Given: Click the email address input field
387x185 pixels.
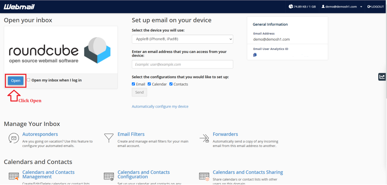Looking at the screenshot, I should [x=183, y=64].
